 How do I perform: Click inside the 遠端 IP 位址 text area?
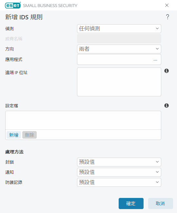tap(119, 82)
